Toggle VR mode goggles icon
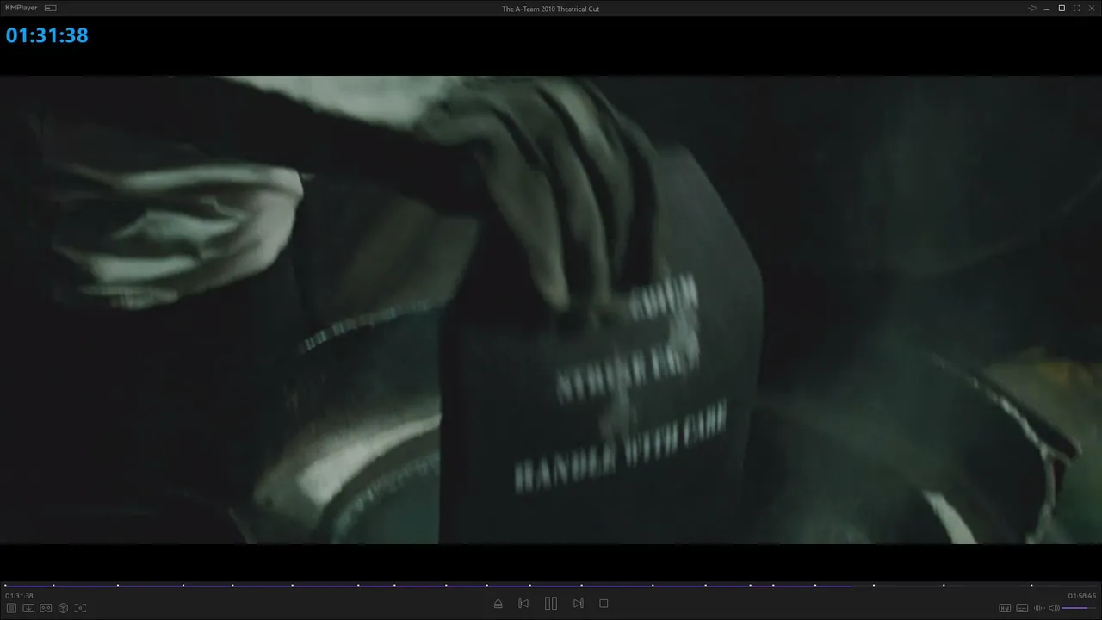Screen dimensions: 1102x620 (46, 608)
